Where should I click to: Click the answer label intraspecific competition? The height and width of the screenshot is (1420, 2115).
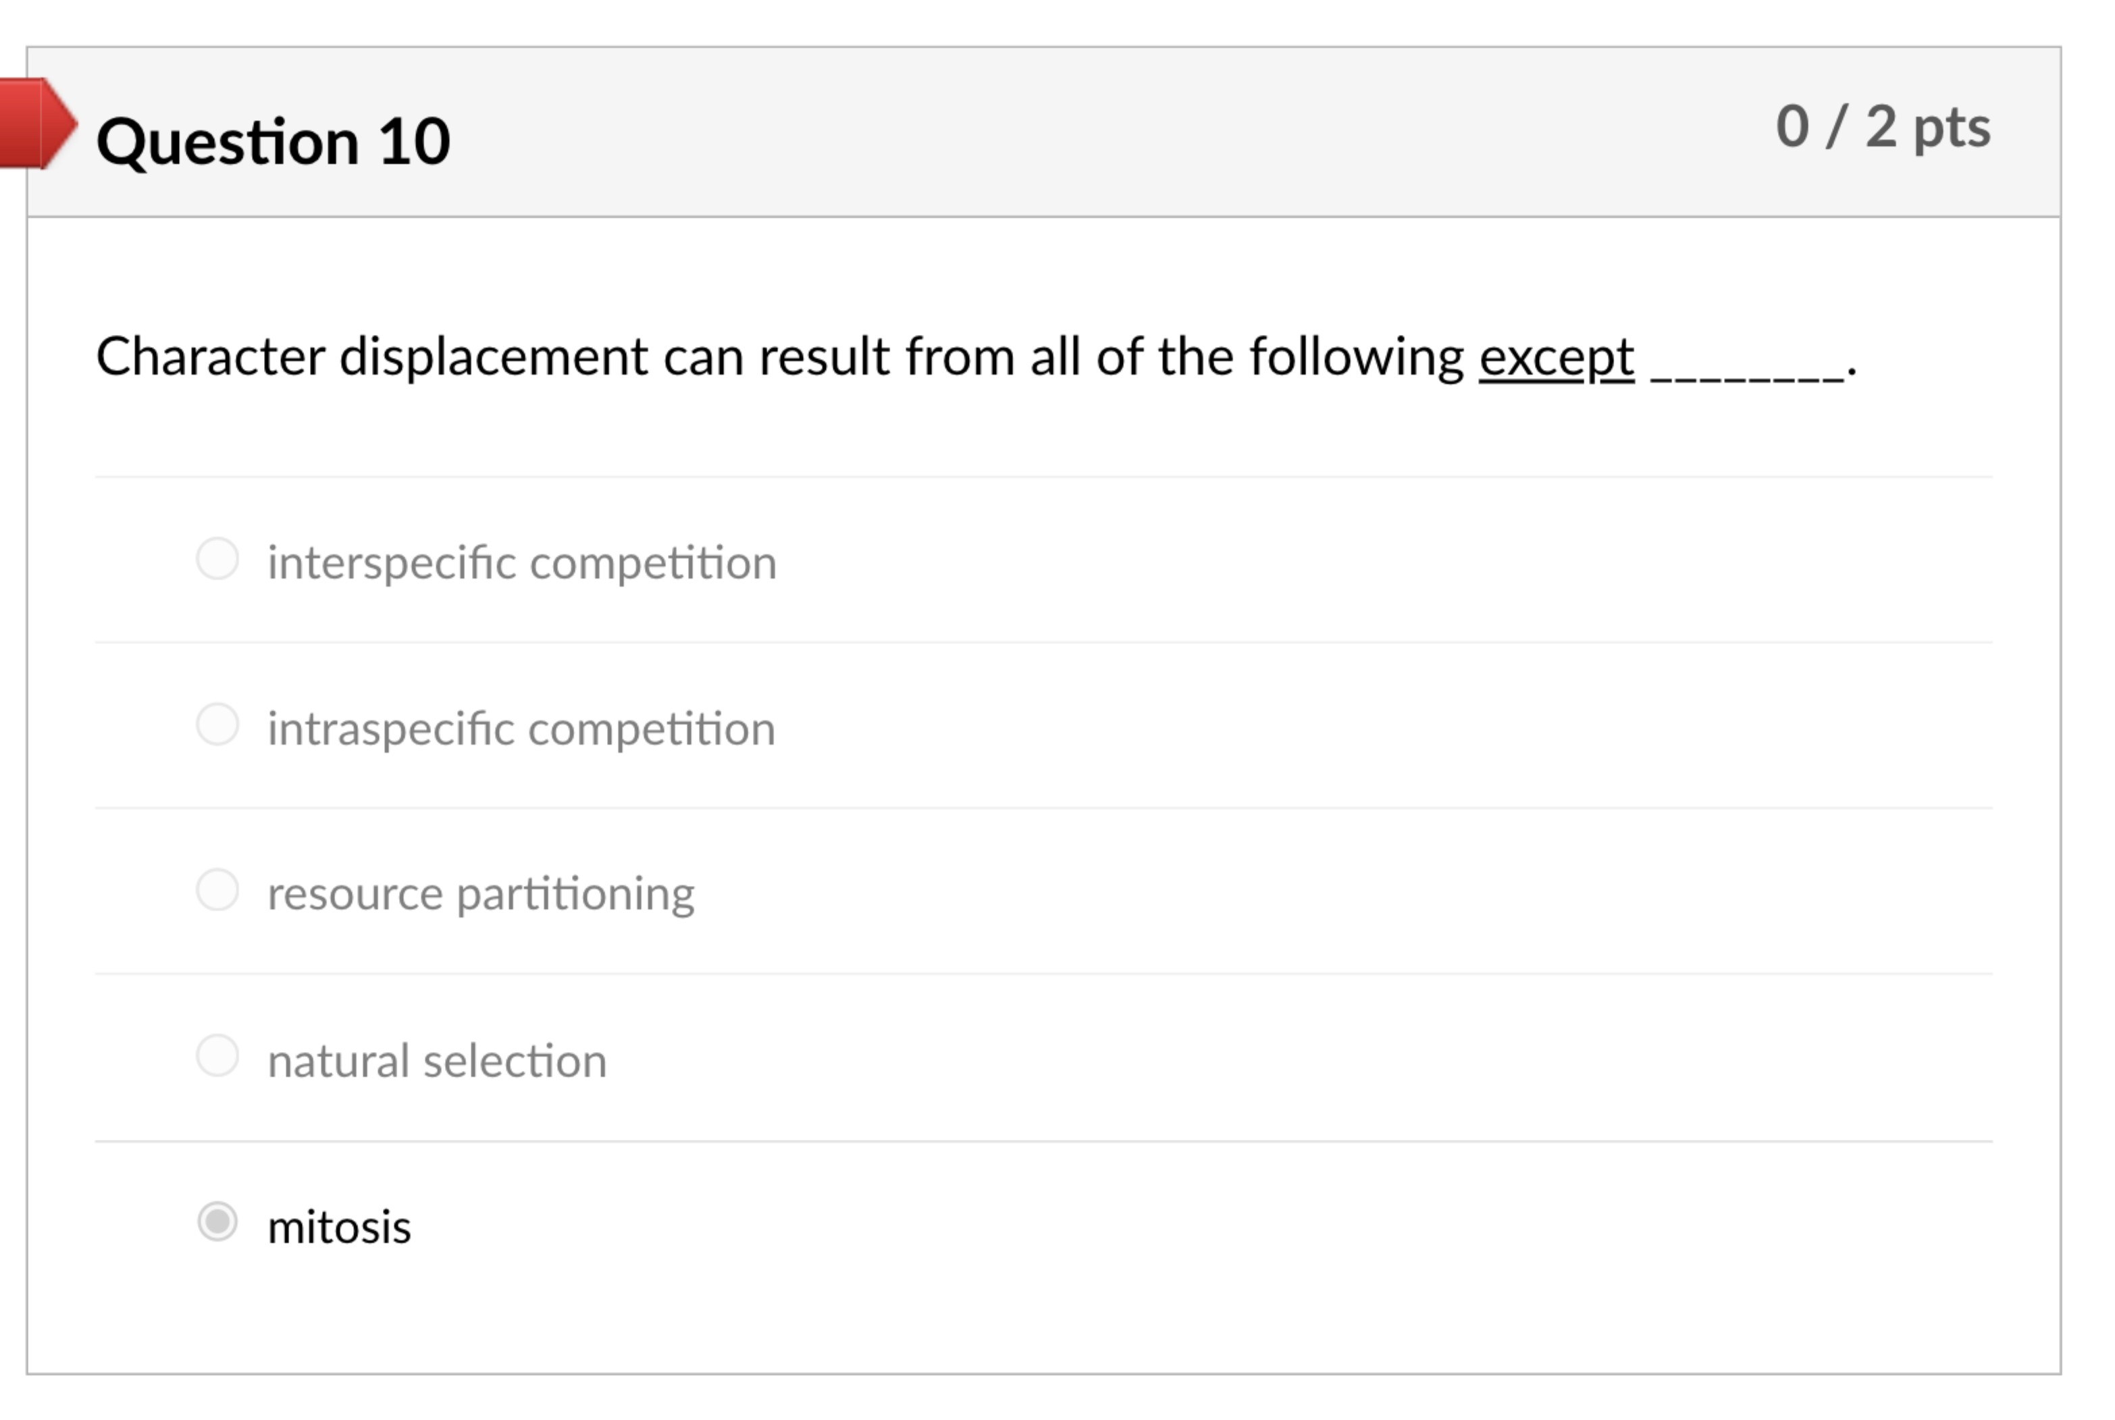point(522,725)
